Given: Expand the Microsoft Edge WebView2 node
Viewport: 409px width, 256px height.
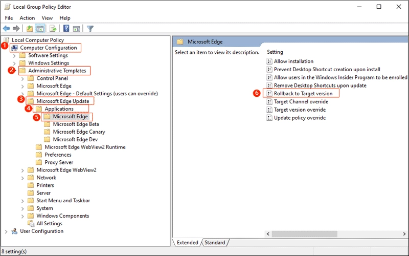Looking at the screenshot, I should [22, 170].
